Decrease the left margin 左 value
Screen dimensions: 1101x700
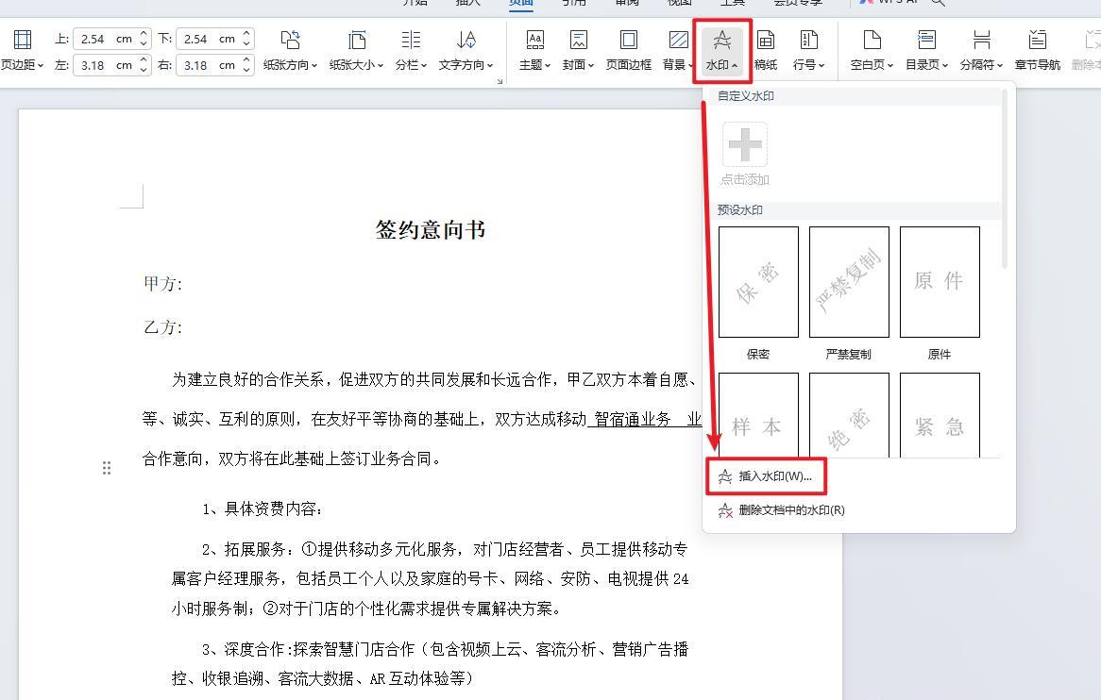[x=144, y=70]
